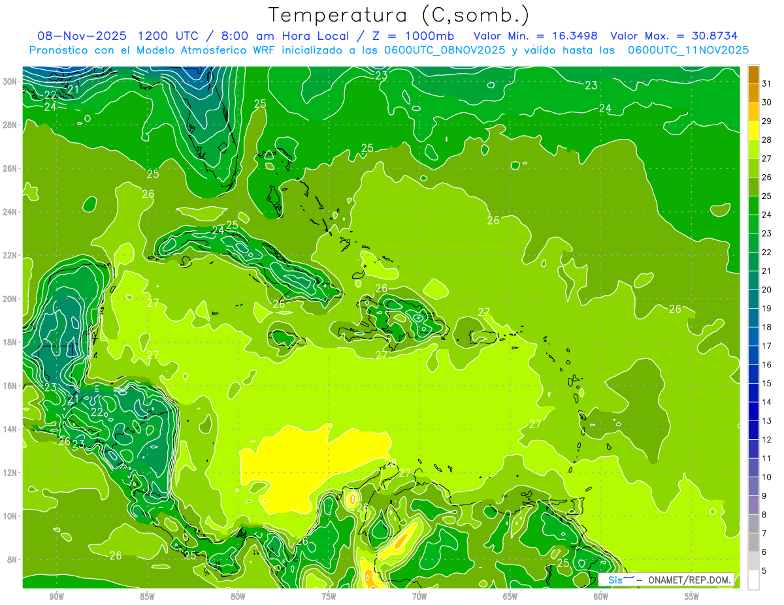Click the '14N' latitude axis label
This screenshot has width=784, height=605.
10,429
